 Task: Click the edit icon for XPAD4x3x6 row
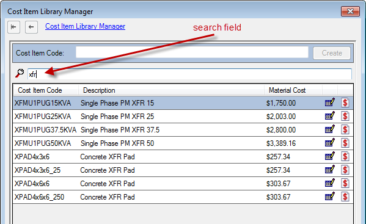pyautogui.click(x=330, y=156)
